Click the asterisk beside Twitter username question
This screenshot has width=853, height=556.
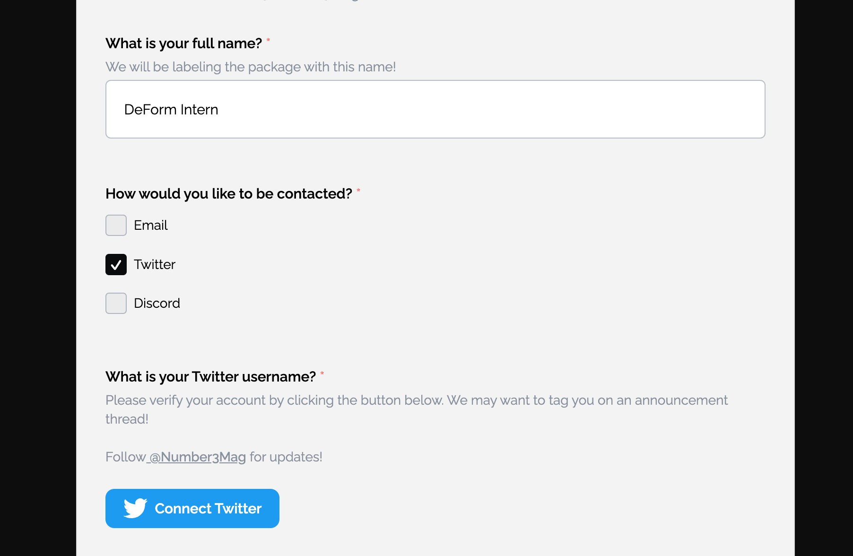[x=322, y=374]
